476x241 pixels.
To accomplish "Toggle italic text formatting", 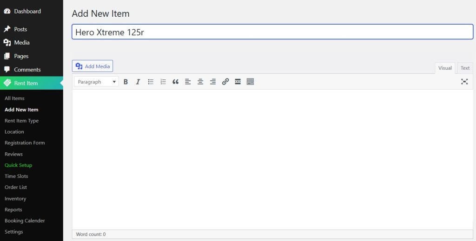I will [x=138, y=82].
